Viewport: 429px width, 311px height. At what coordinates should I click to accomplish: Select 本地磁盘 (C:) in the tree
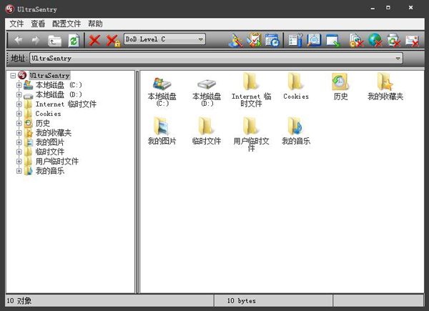pyautogui.click(x=59, y=85)
